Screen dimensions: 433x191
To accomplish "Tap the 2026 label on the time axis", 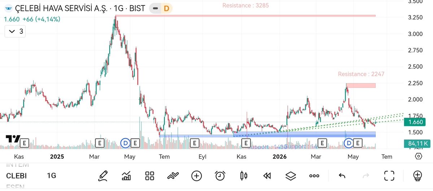I will point(280,156).
